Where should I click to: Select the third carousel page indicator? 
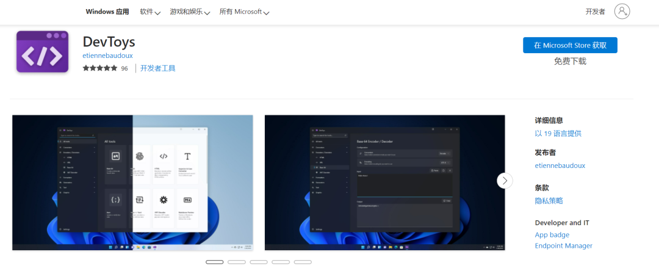coord(259,262)
